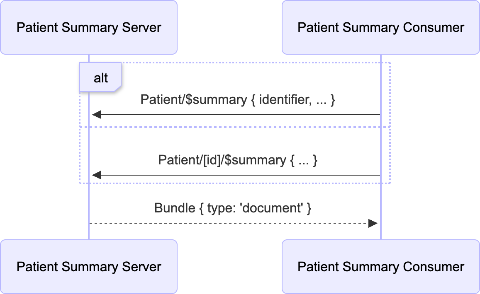Select the dashed Bundle response line
This screenshot has width=480, height=294.
(228, 223)
